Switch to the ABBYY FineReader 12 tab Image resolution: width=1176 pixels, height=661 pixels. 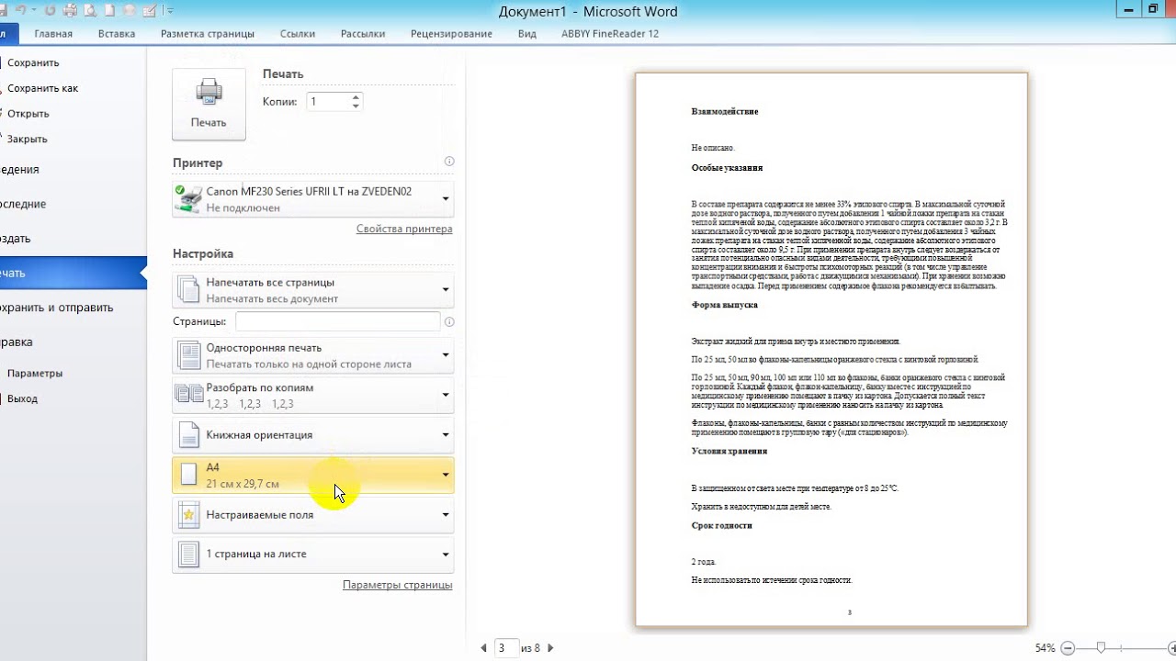coord(610,34)
